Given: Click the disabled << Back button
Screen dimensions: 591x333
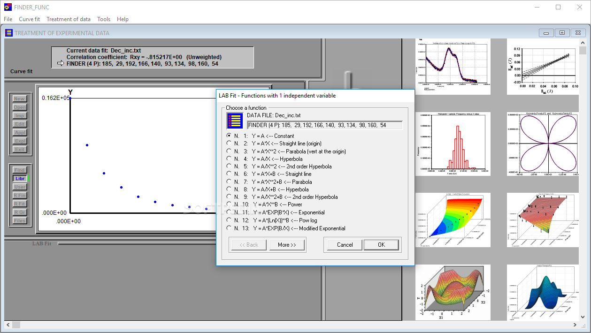Looking at the screenshot, I should click(249, 245).
